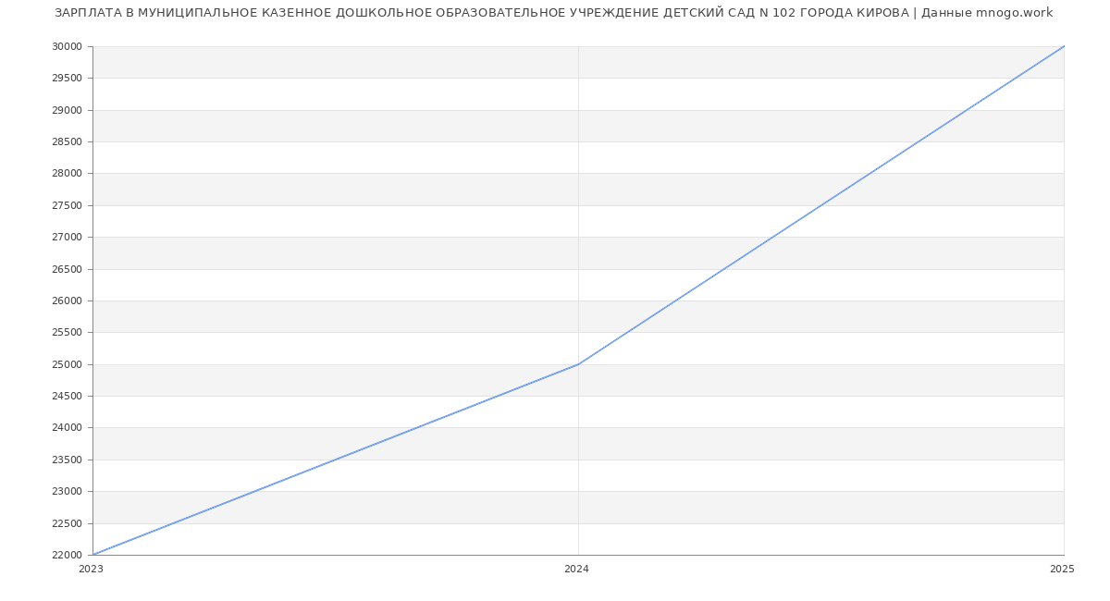Click the chart title text about ЗАРПЛАТА
The width and height of the screenshot is (1110, 601).
(x=553, y=13)
